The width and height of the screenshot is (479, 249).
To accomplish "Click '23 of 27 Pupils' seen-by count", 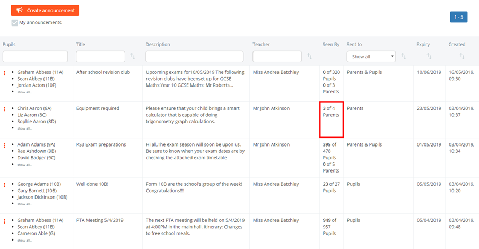I will [331, 187].
